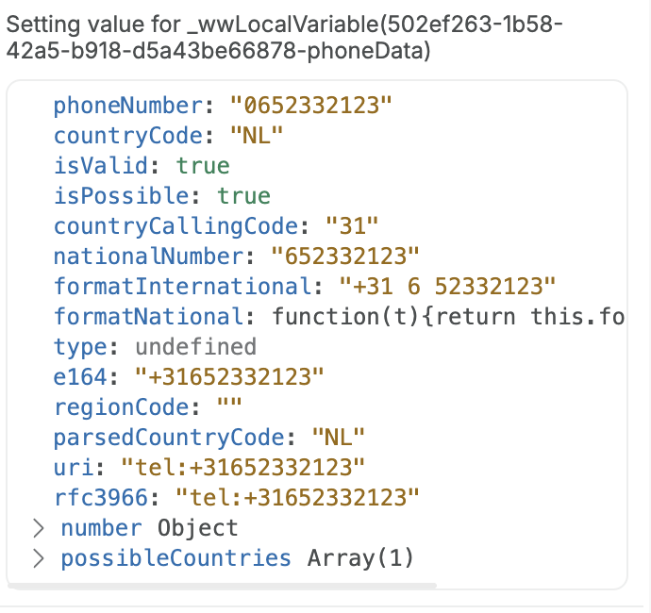This screenshot has width=651, height=613.
Task: Select the "0652332123" phone number value
Action: (311, 106)
